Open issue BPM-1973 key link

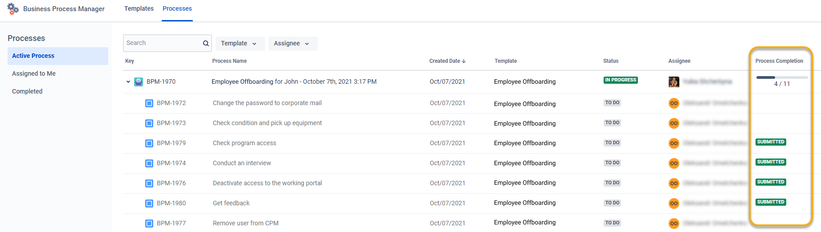[x=171, y=123]
